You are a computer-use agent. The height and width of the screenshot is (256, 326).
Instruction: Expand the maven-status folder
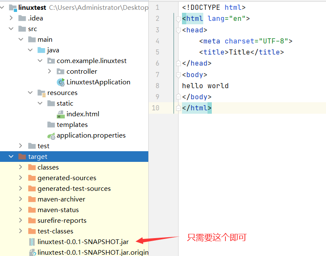point(20,210)
